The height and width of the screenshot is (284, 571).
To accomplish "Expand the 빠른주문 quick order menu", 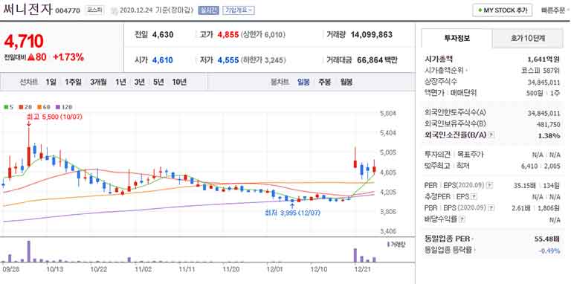I will [x=555, y=10].
